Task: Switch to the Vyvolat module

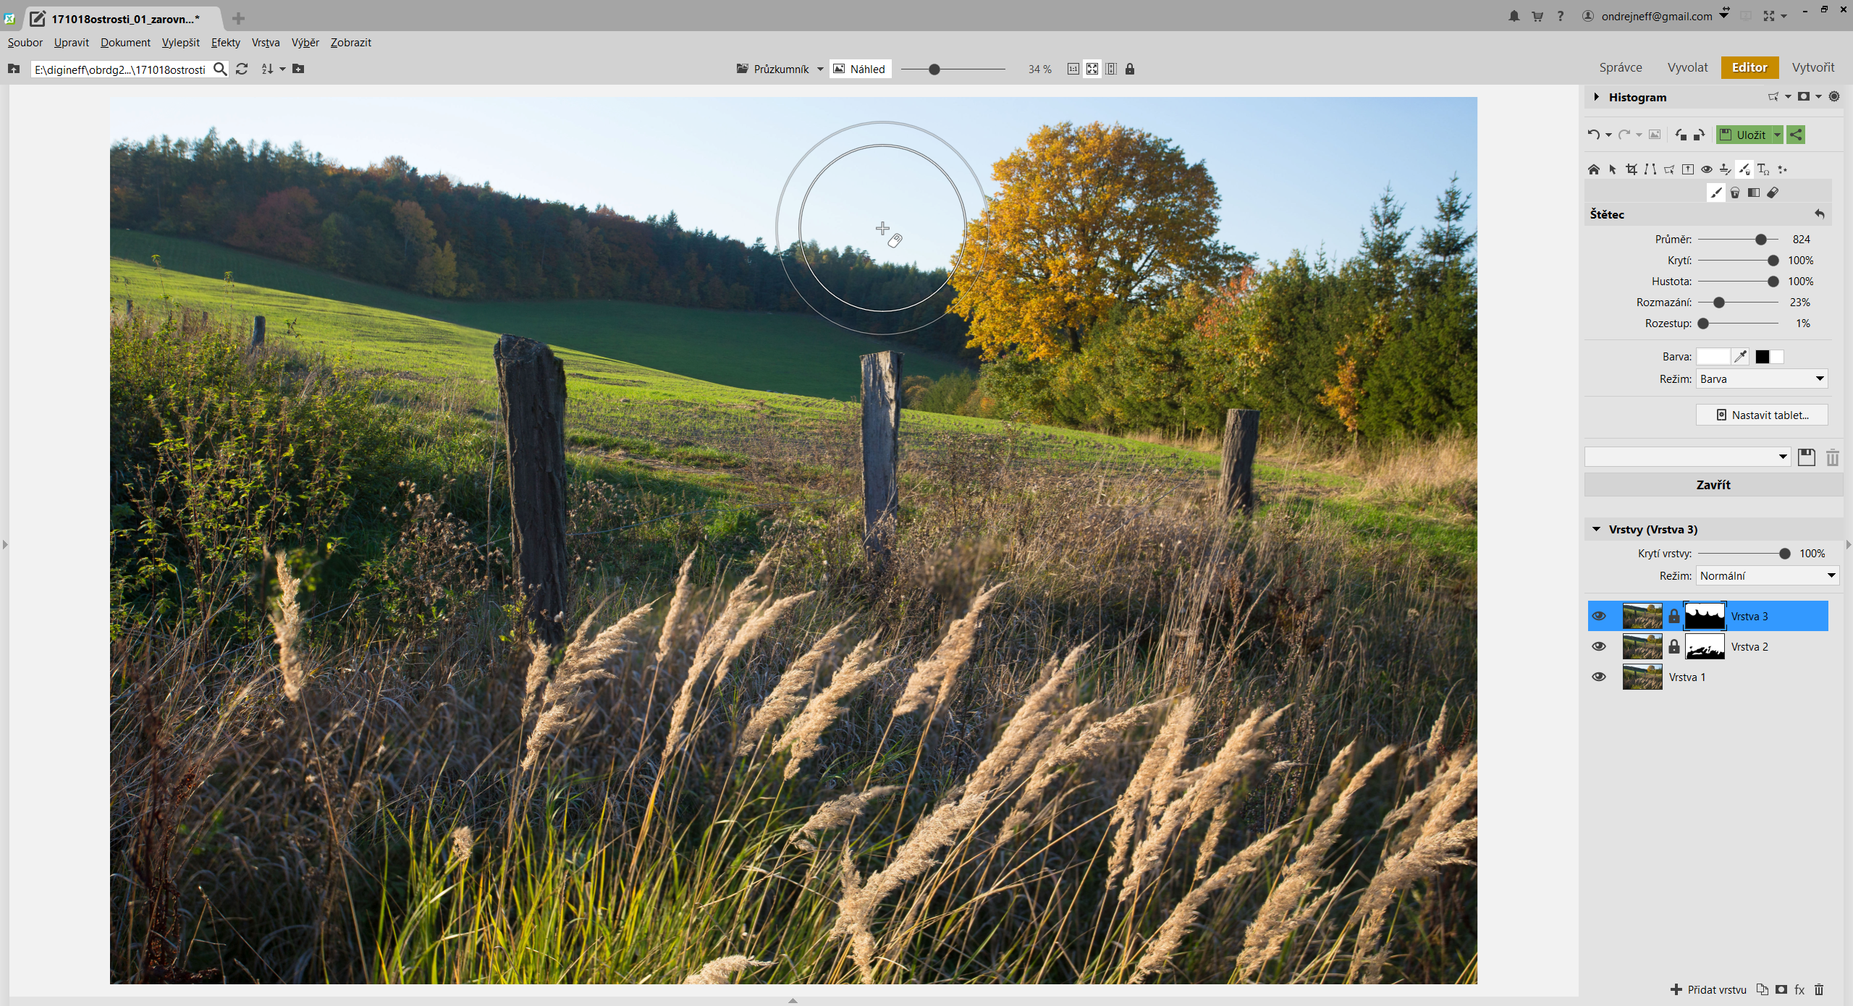Action: point(1687,67)
